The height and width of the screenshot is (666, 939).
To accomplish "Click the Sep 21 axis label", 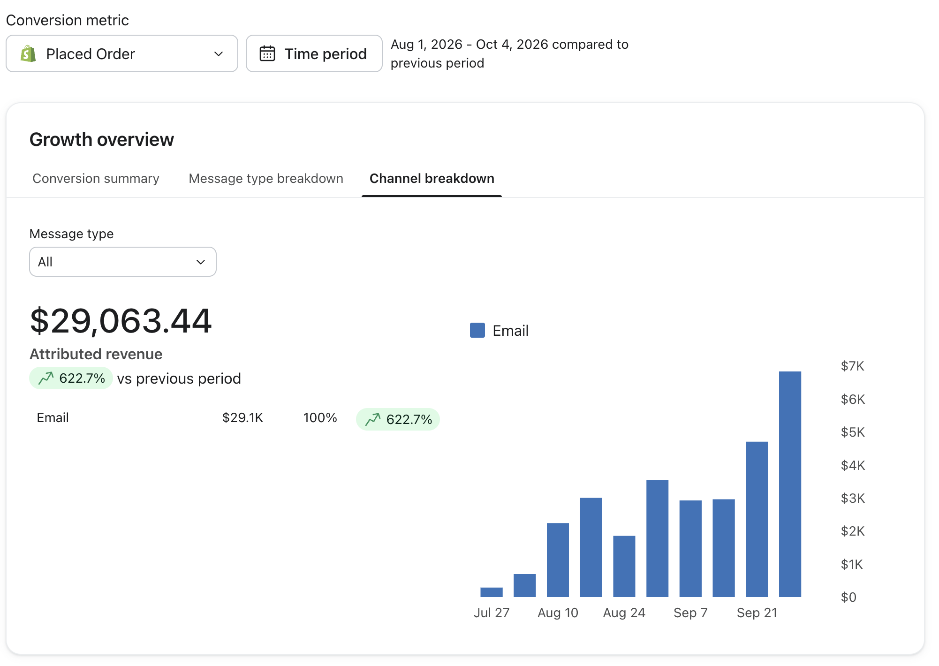I will pos(757,613).
